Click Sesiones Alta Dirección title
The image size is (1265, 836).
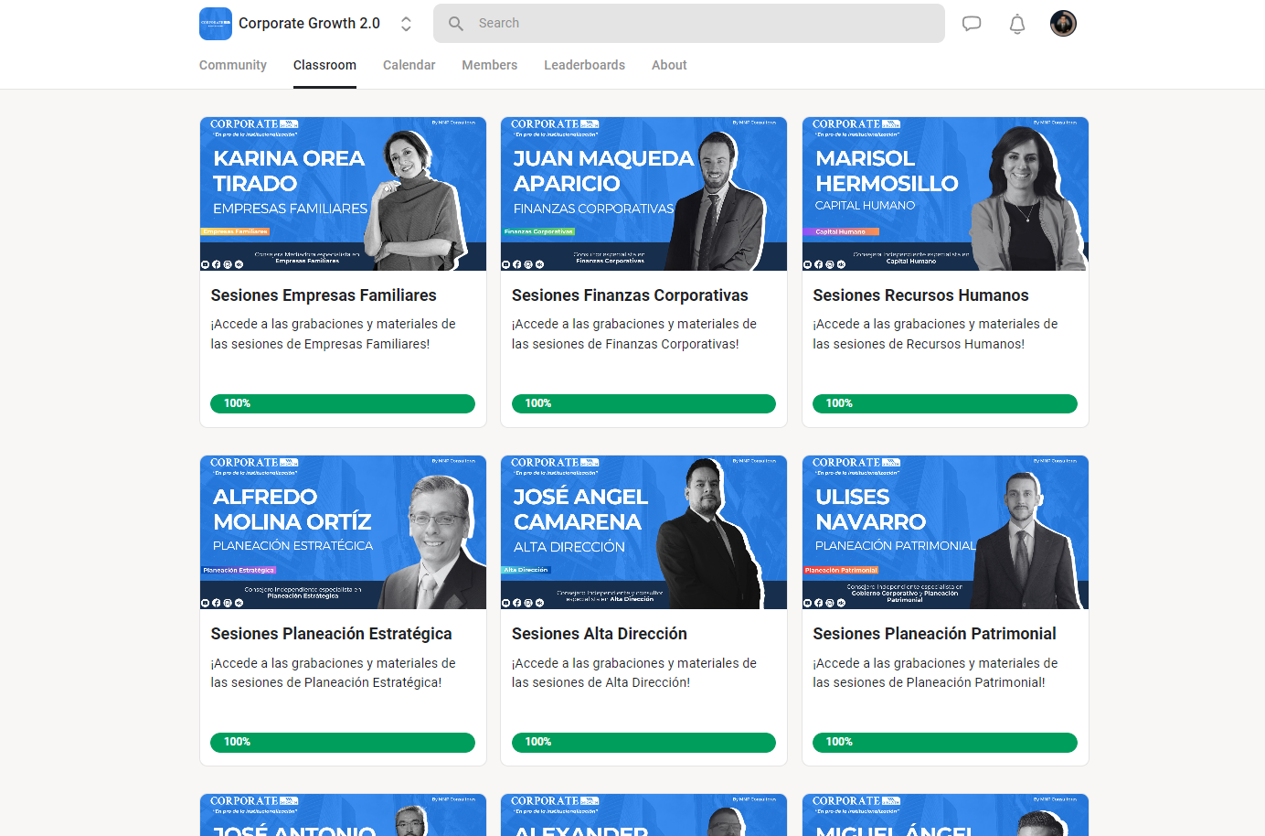tap(600, 634)
